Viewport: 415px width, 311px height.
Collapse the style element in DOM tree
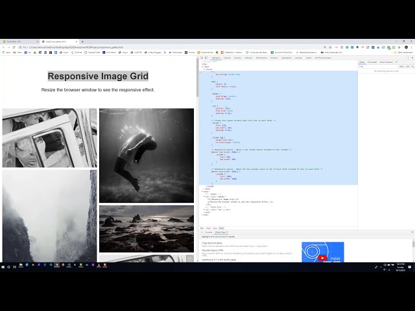204,69
